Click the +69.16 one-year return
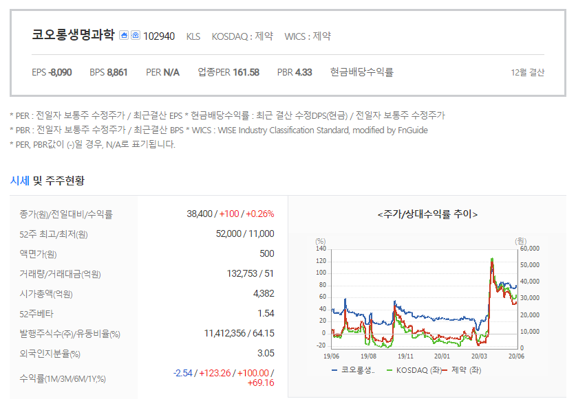This screenshot has height=399, width=576. coord(261,383)
